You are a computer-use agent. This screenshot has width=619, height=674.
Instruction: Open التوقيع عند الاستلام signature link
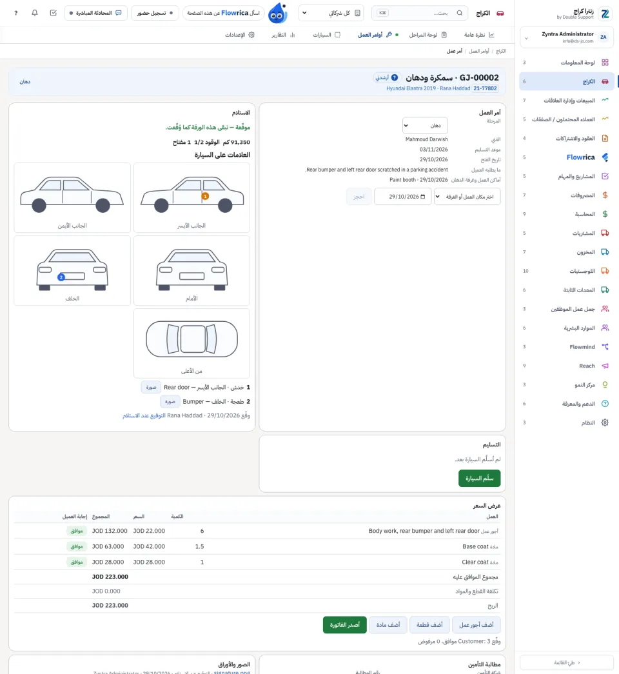pyautogui.click(x=144, y=415)
